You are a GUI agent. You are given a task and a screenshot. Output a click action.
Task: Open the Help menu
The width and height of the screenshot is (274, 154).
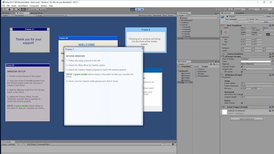51,6
